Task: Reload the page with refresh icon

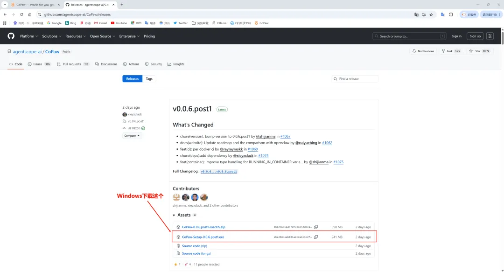Action: (21, 14)
